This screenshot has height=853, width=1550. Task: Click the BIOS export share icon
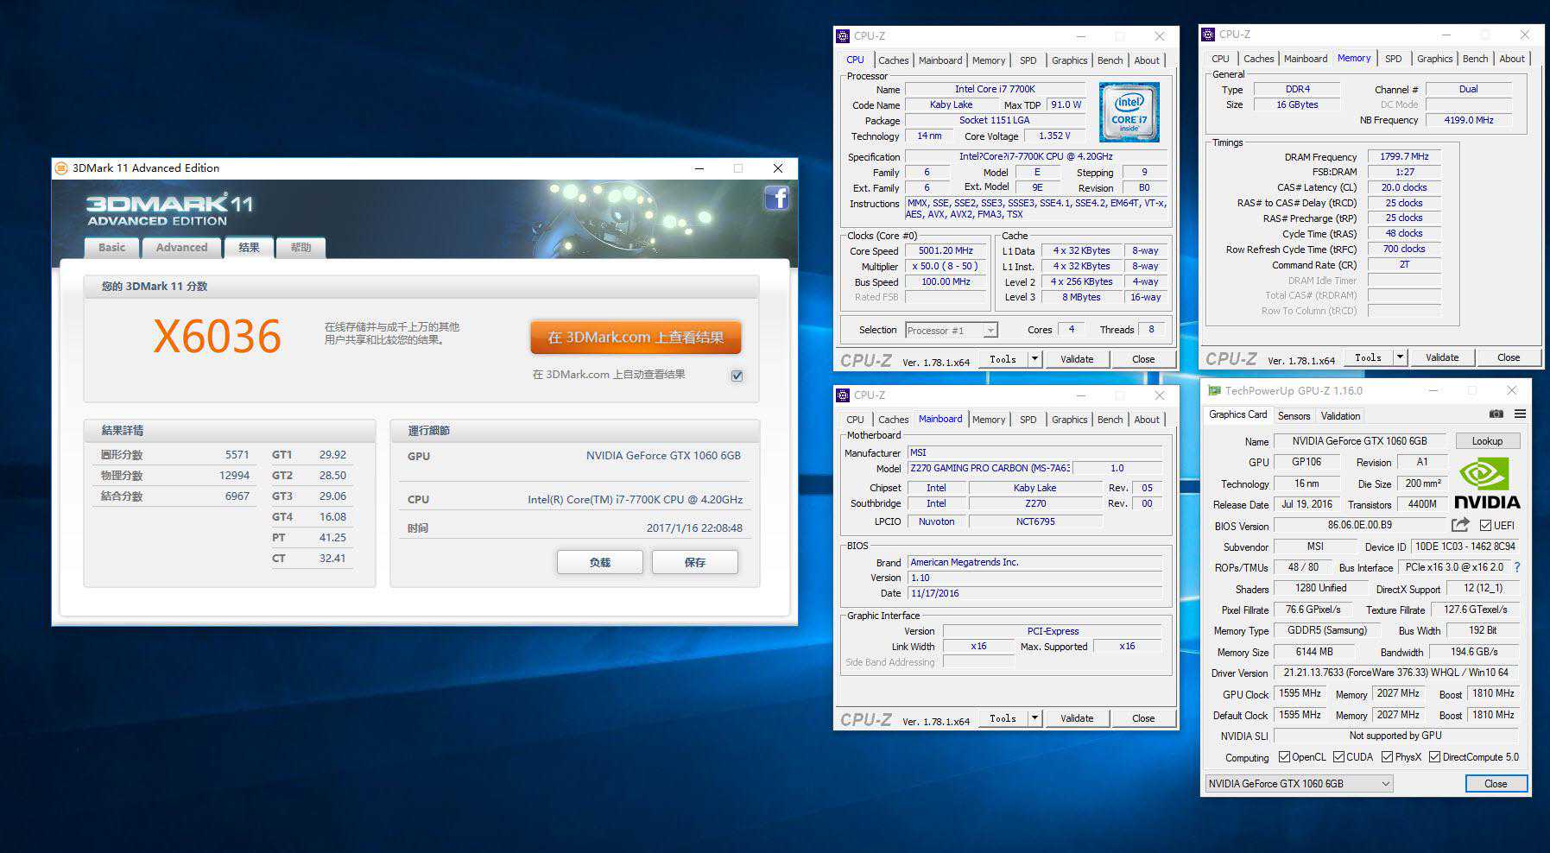point(1460,525)
